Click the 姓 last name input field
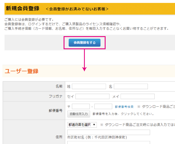The height and width of the screenshot is (144, 175). (x=89, y=86)
